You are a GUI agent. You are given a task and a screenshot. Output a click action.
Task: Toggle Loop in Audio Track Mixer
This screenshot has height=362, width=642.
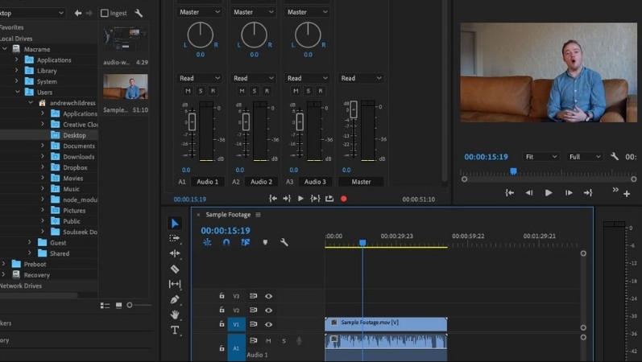[x=329, y=199]
